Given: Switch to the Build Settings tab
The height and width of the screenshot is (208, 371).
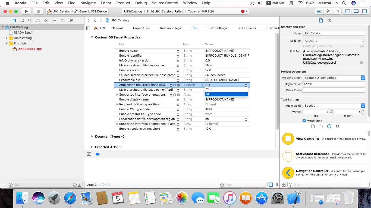Looking at the screenshot, I should 217,28.
